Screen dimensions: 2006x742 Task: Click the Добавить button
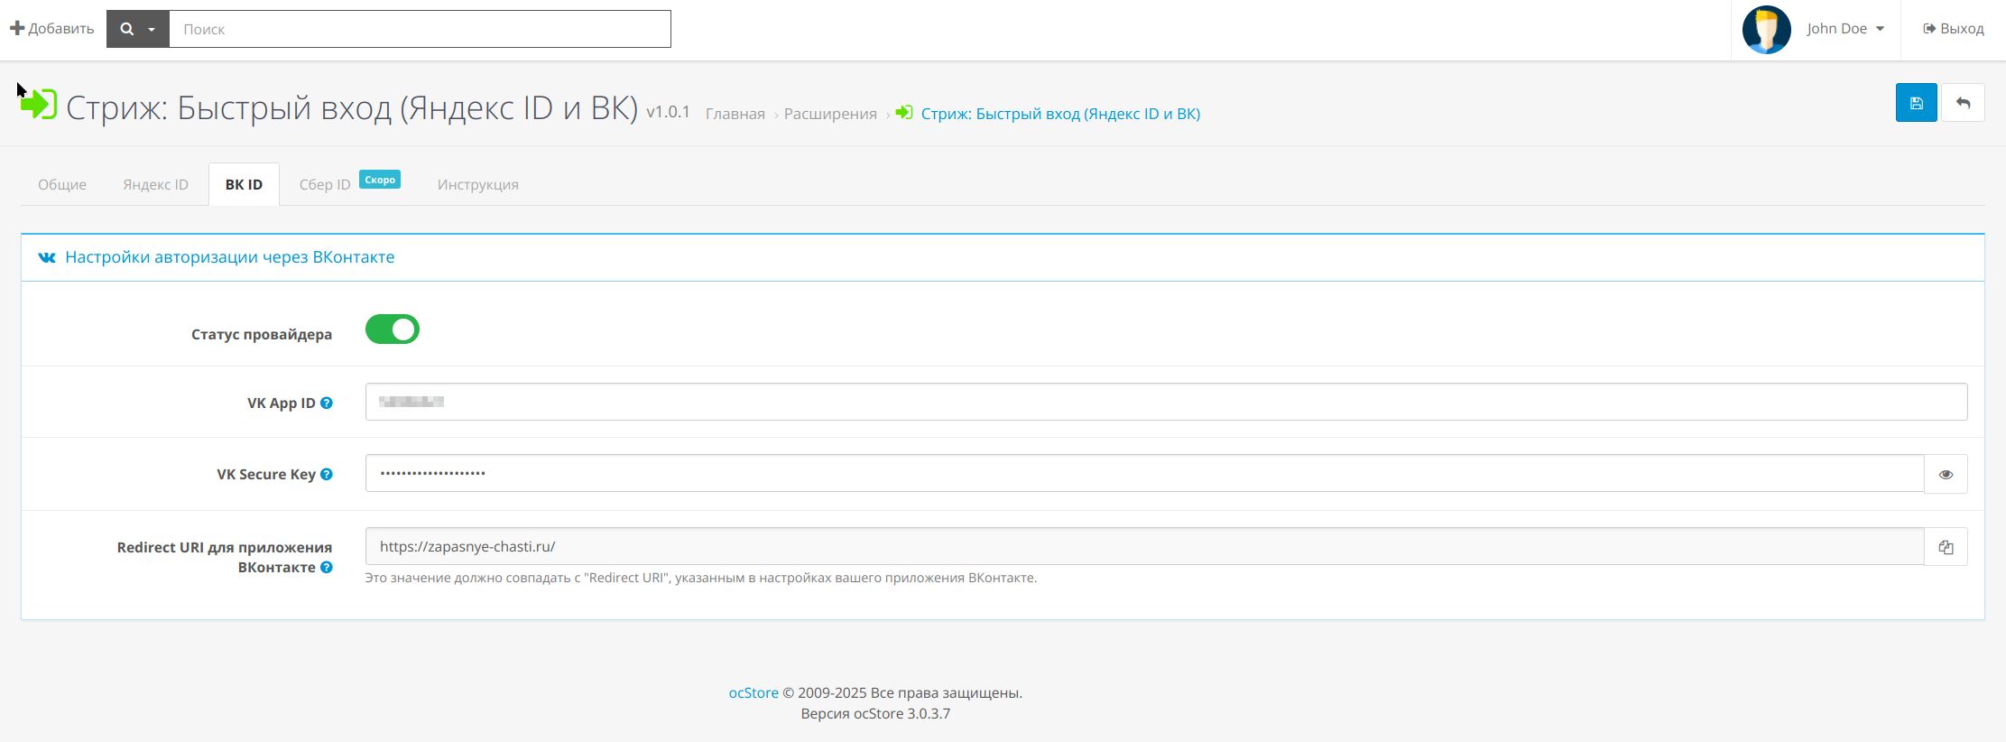click(x=51, y=29)
